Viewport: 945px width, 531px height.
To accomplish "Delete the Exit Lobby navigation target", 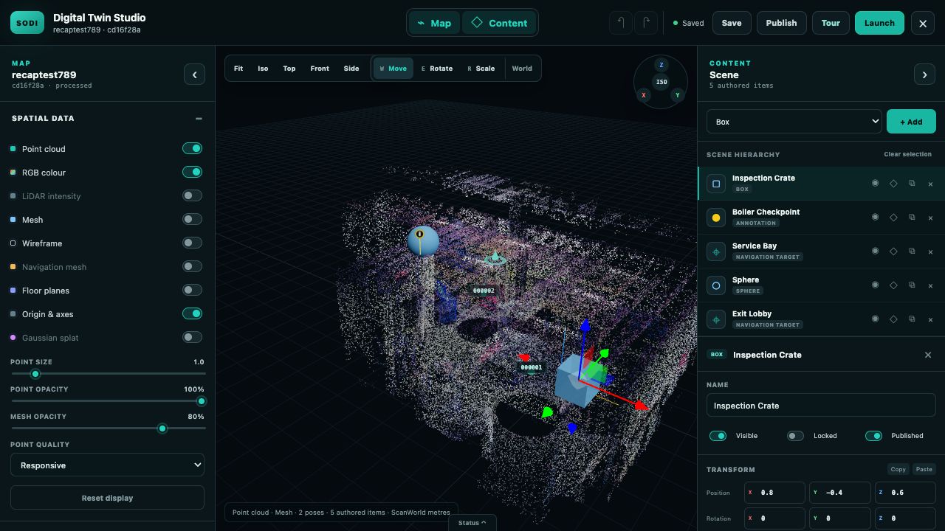I will pyautogui.click(x=930, y=319).
